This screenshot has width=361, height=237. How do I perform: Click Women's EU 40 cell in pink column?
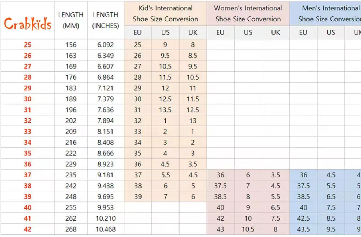(x=220, y=207)
